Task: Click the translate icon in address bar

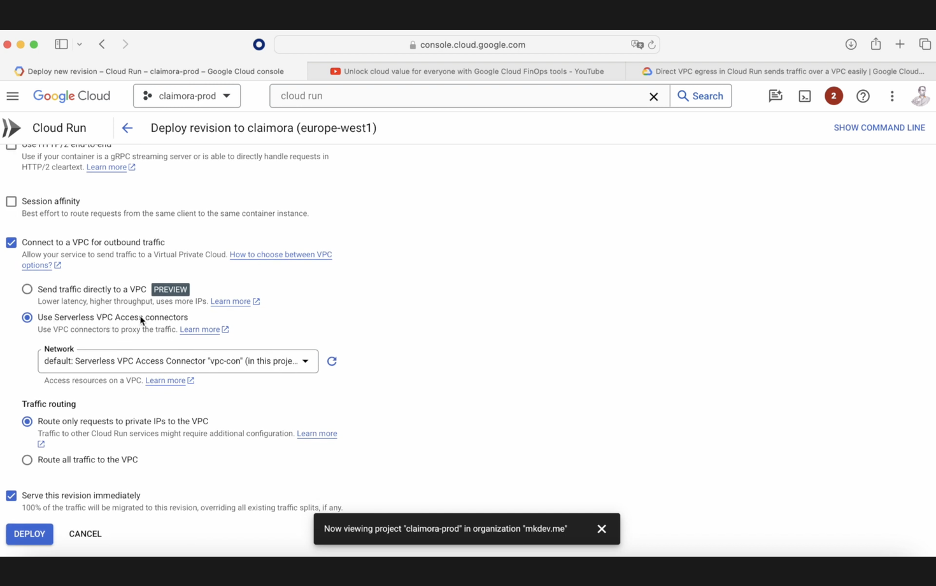Action: pos(637,45)
